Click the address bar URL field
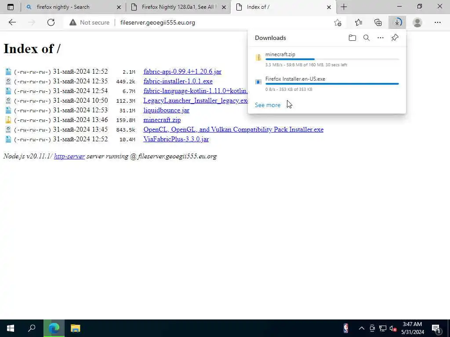The width and height of the screenshot is (450, 337). pyautogui.click(x=158, y=22)
